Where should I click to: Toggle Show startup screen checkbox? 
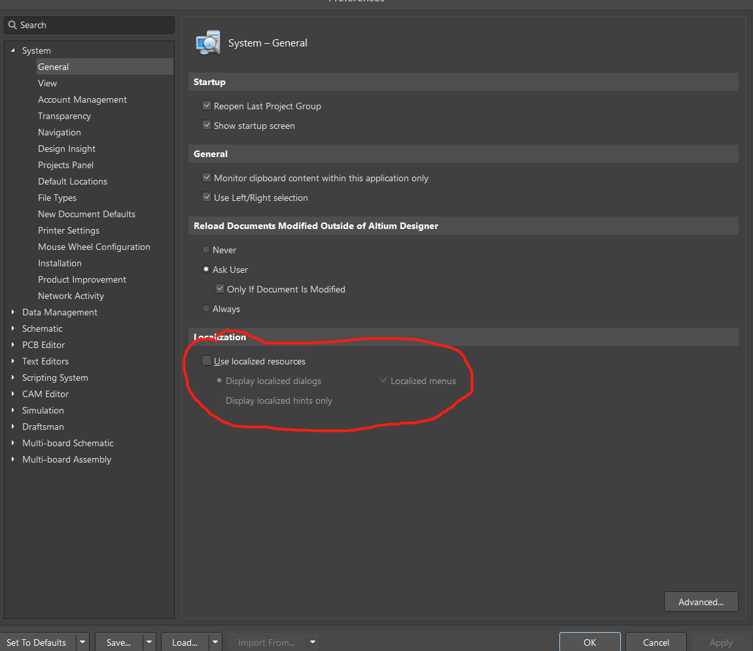pyautogui.click(x=207, y=125)
